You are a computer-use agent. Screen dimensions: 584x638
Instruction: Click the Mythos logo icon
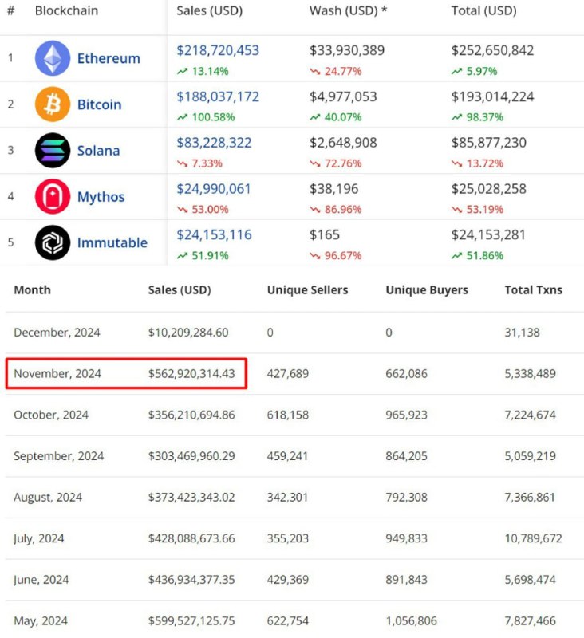point(53,197)
